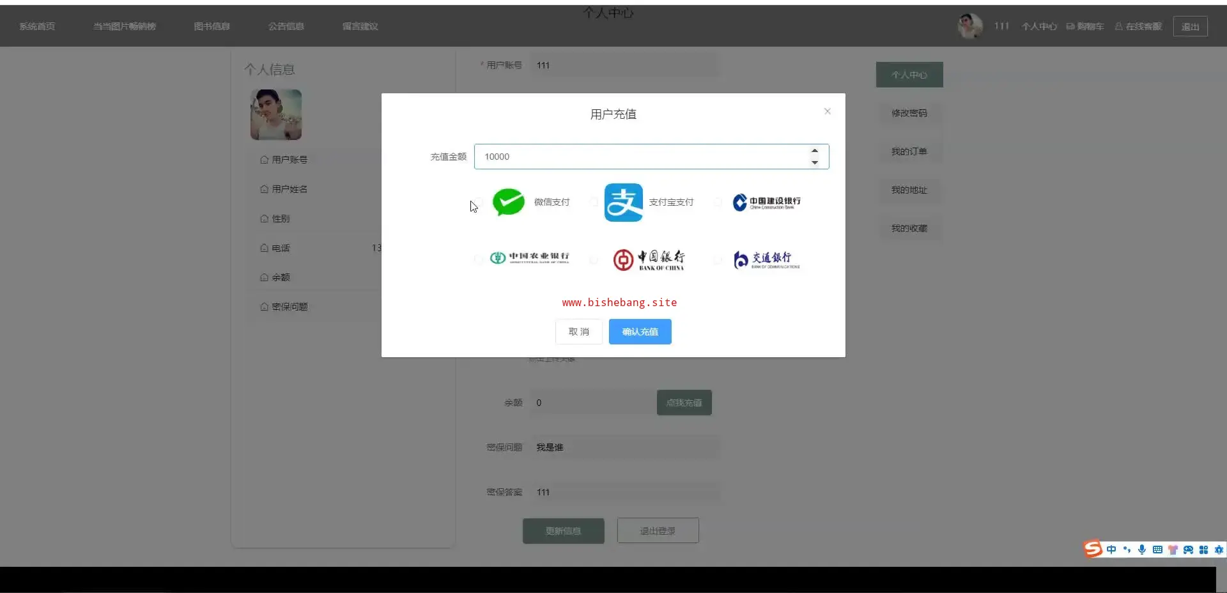Open the Sogou skin shirt icon
1227x593 pixels.
tap(1173, 550)
